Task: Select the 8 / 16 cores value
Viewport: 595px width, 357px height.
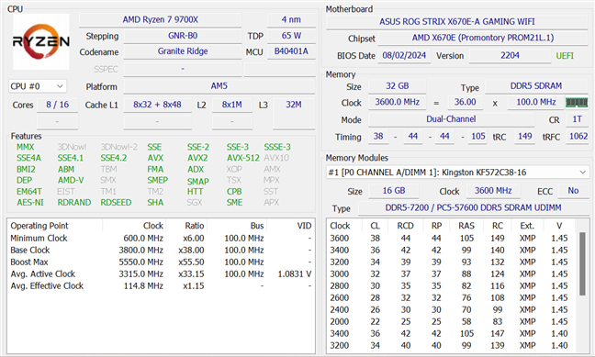Action: 57,105
